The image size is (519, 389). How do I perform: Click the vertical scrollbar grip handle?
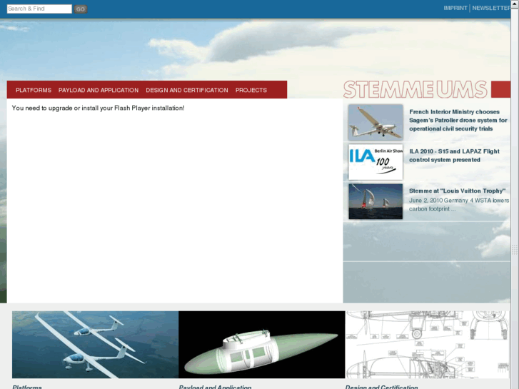[515, 250]
